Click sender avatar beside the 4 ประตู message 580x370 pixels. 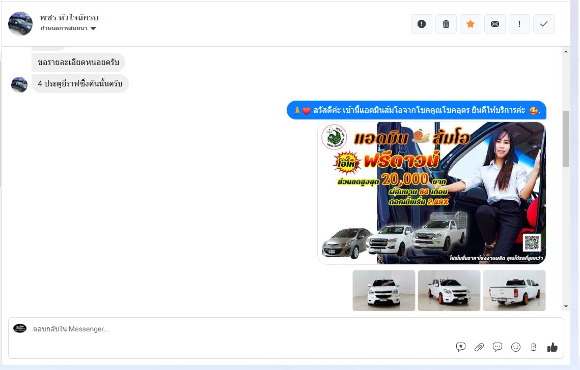[19, 84]
